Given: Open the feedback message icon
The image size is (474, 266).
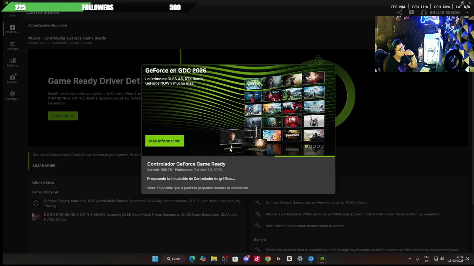Looking at the screenshot, I should click(411, 13).
